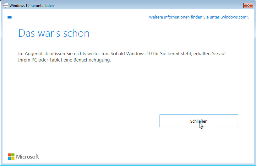Click the paragraph starting 'Im Augenblick müssen Sie'
The height and width of the screenshot is (166, 256).
click(x=122, y=57)
